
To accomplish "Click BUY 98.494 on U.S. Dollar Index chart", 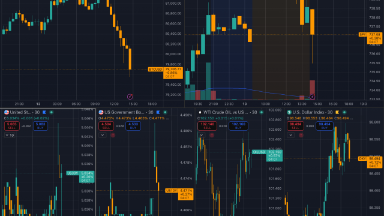I will [x=325, y=126].
